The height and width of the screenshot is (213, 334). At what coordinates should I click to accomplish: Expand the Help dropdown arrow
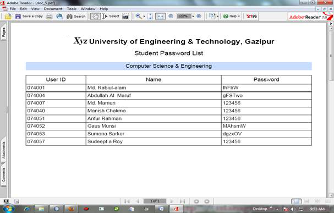click(x=239, y=16)
